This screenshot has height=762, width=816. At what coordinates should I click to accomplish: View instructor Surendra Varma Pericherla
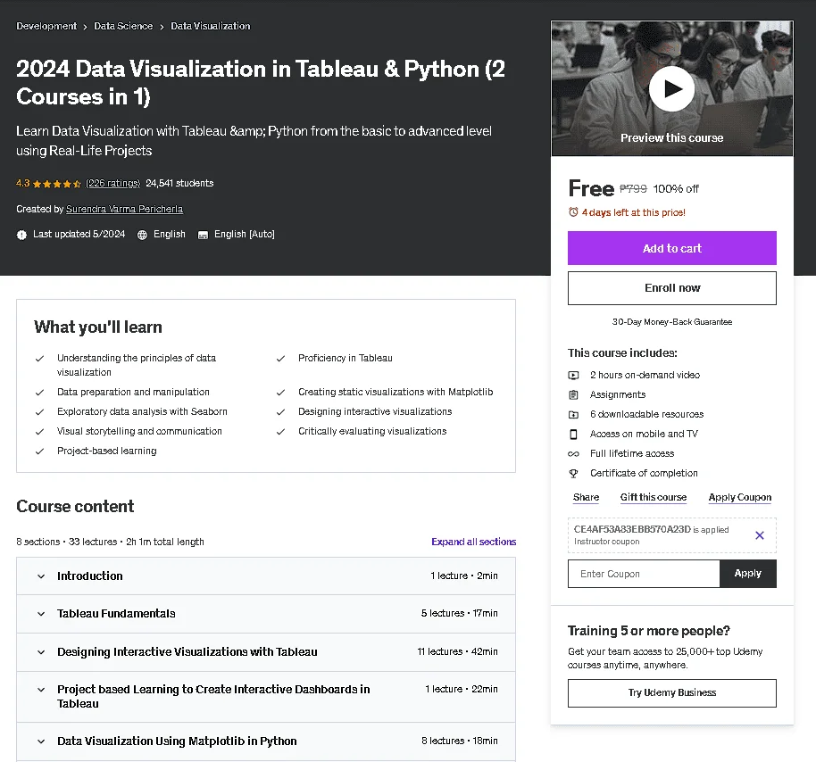(124, 209)
